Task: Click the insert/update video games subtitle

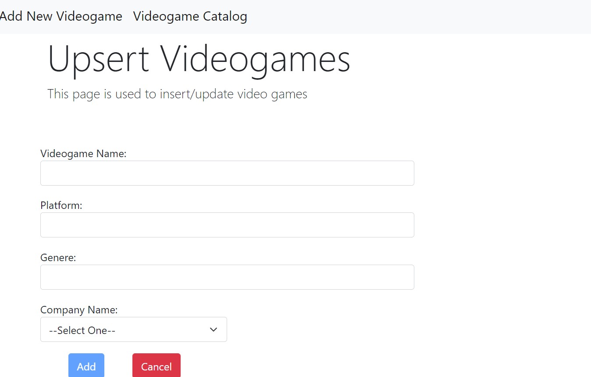Action: coord(177,93)
